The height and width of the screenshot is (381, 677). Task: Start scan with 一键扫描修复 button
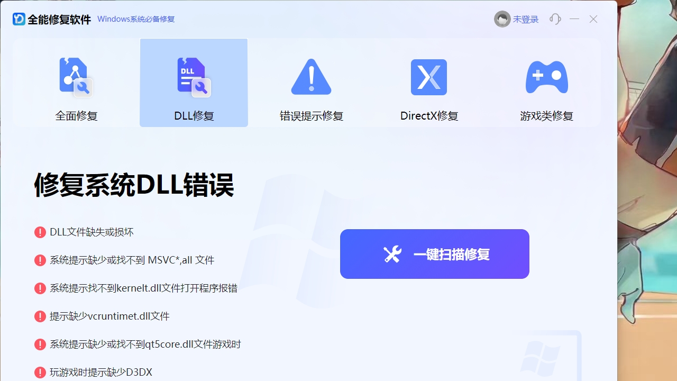click(435, 253)
